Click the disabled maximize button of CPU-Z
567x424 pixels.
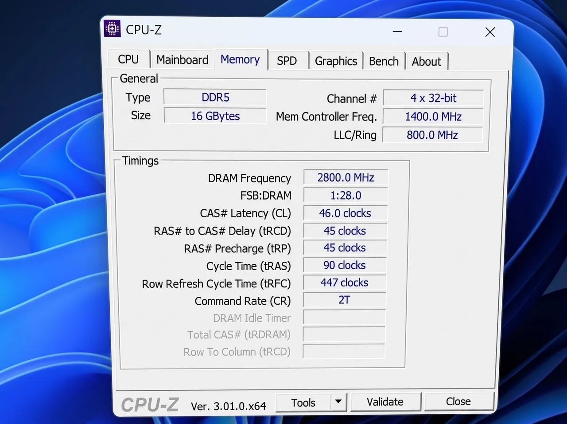click(443, 32)
